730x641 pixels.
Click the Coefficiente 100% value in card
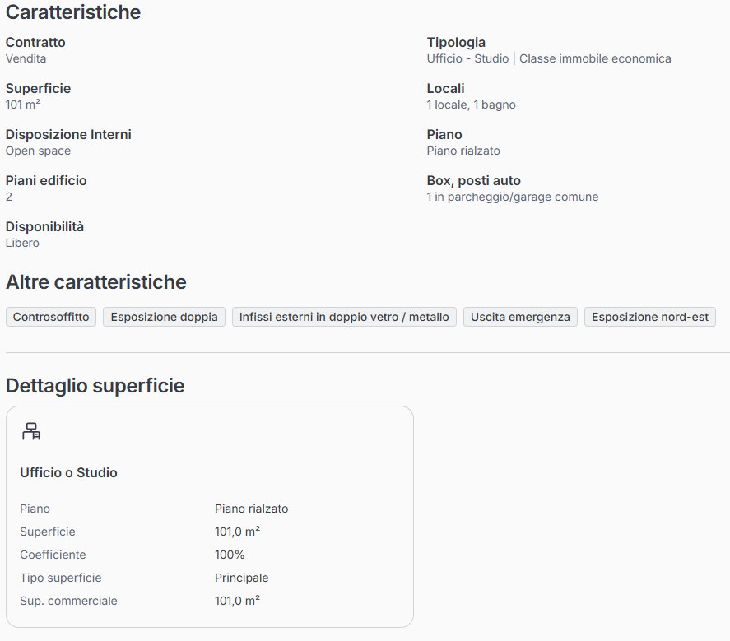click(x=230, y=555)
